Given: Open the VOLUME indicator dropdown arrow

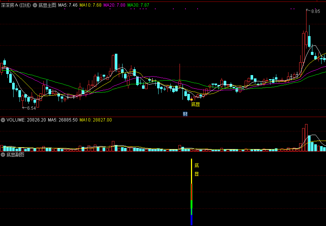Looking at the screenshot, I should (x=3, y=120).
